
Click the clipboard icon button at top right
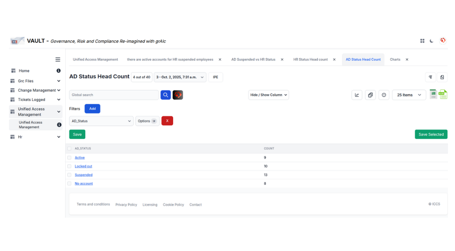[x=442, y=77]
